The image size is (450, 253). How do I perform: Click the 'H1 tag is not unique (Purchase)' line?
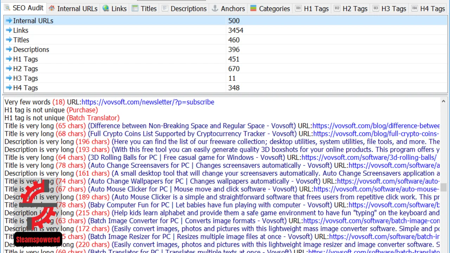coord(51,110)
